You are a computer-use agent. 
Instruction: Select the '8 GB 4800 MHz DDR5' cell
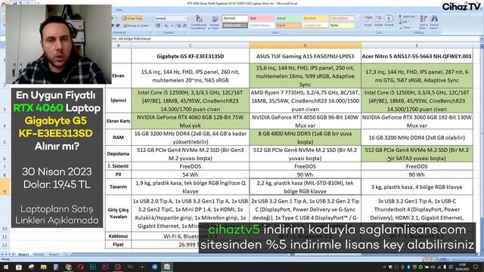pos(305,138)
